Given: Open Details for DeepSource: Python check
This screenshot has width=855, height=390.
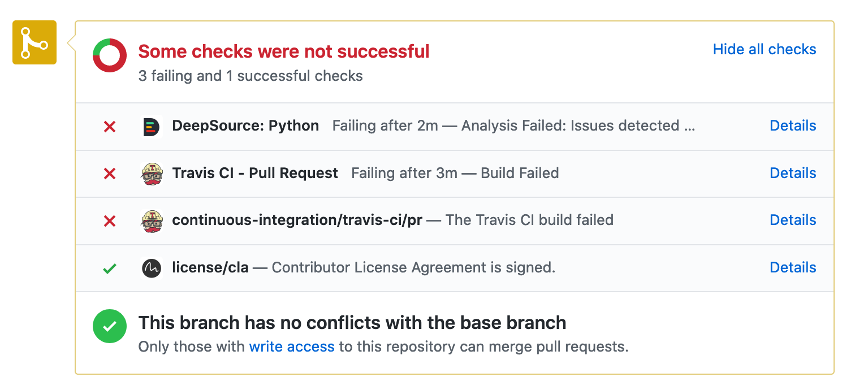Looking at the screenshot, I should 793,125.
